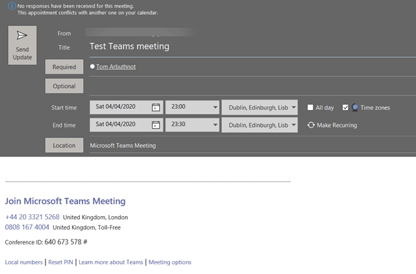Viewport: 416px width, 274px height.
Task: Click the presence circle beside Tom Arbuthnot
Action: tap(92, 66)
